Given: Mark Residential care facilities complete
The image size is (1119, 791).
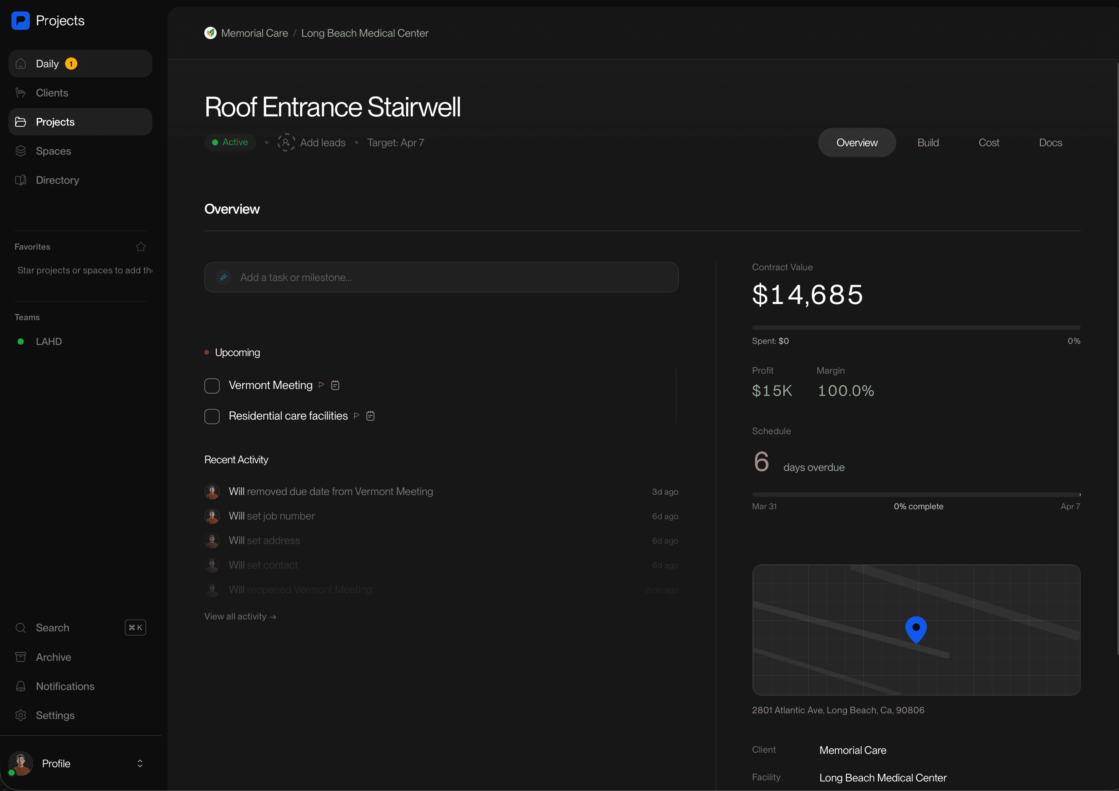Looking at the screenshot, I should tap(212, 416).
